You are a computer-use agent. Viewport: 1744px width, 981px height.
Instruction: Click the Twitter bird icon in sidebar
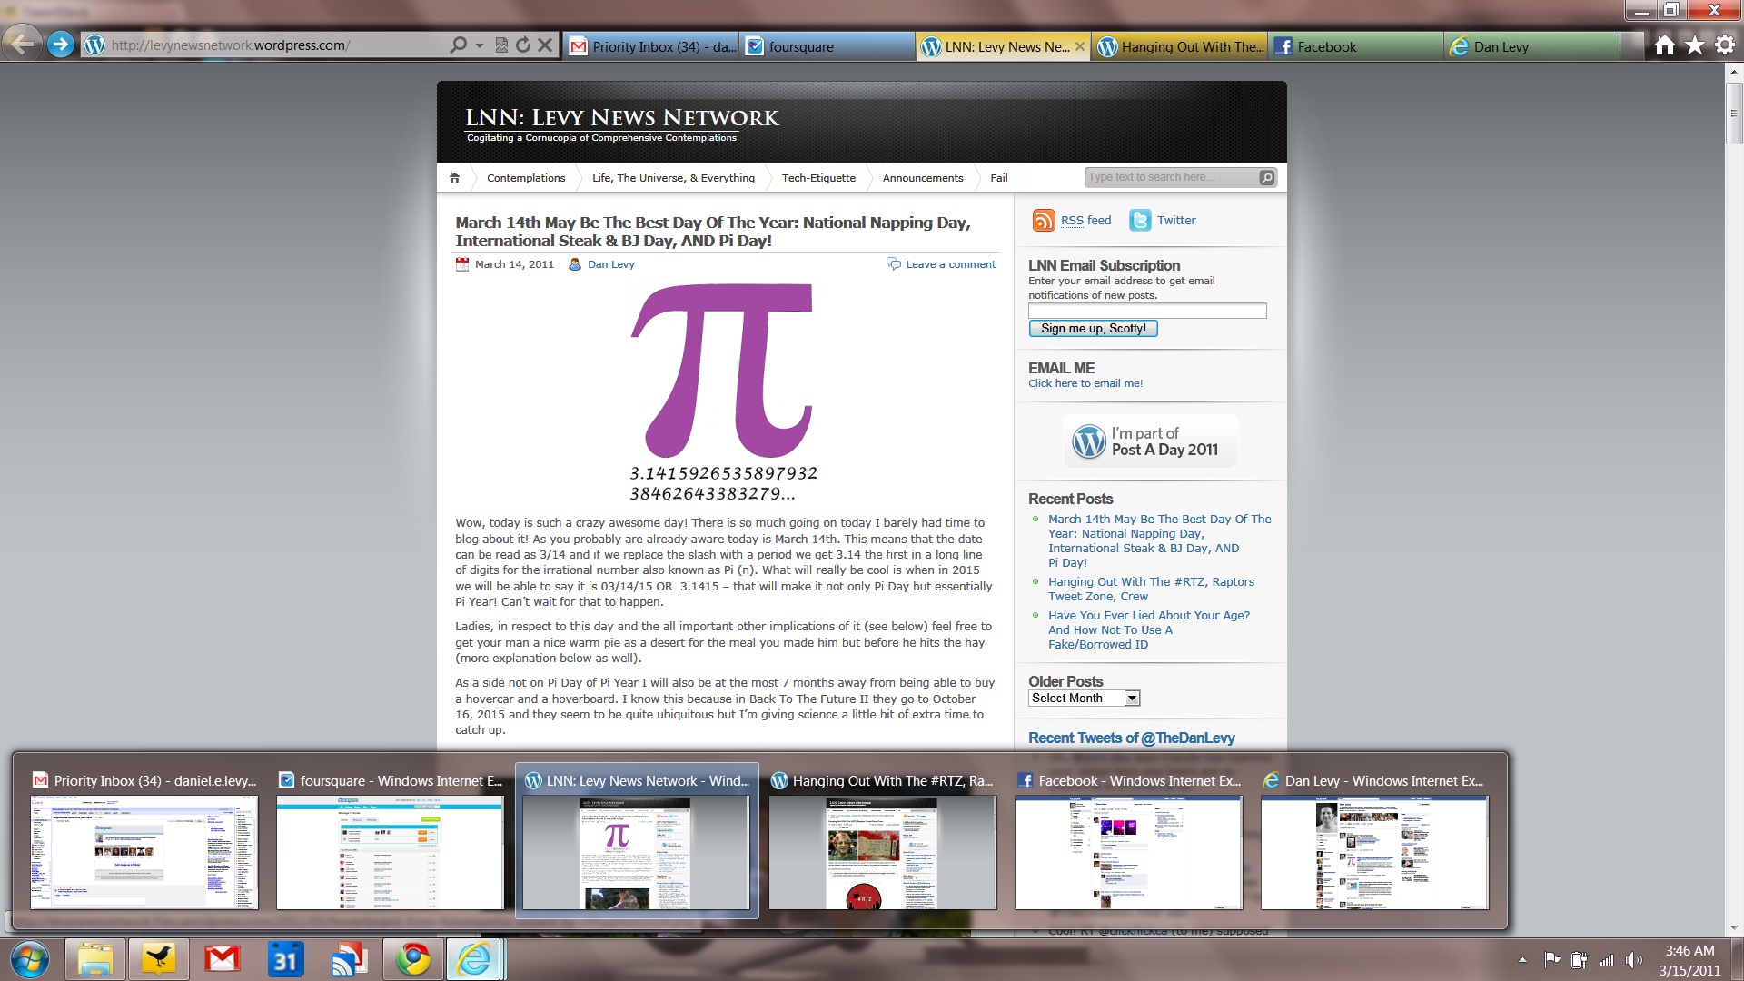click(x=1140, y=221)
